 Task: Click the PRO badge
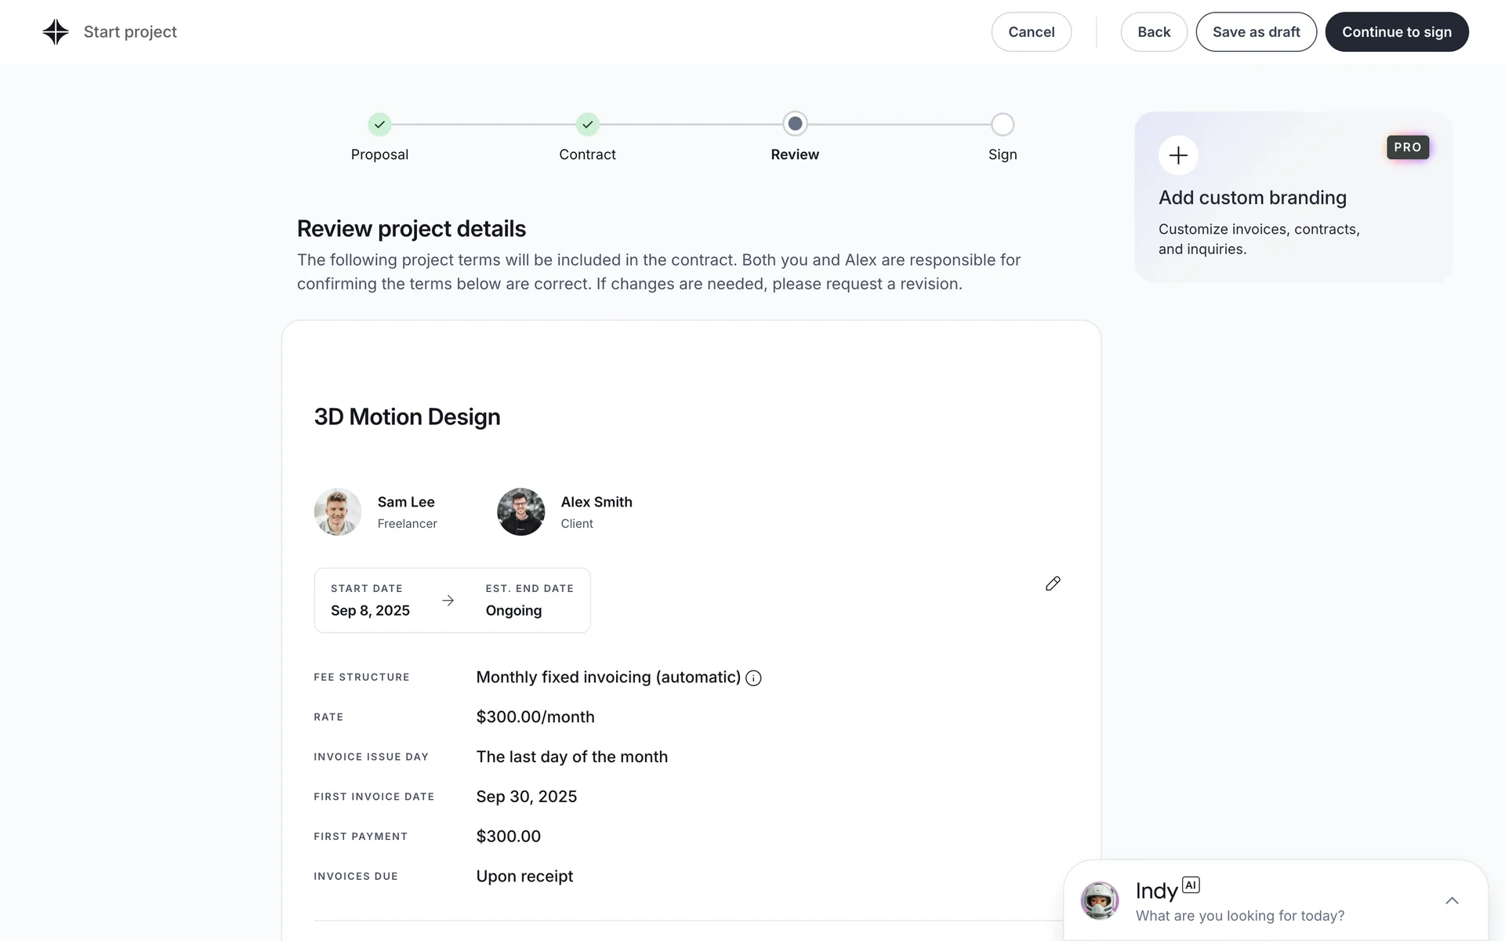pyautogui.click(x=1407, y=147)
